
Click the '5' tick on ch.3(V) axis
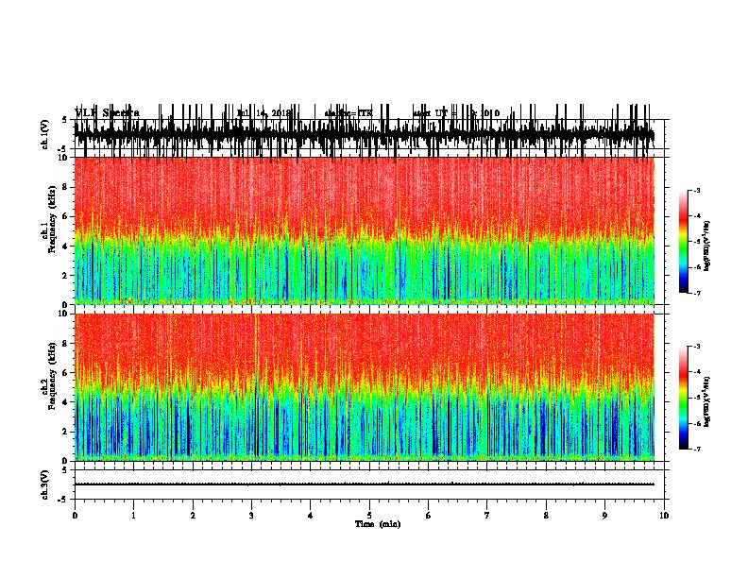pos(65,470)
